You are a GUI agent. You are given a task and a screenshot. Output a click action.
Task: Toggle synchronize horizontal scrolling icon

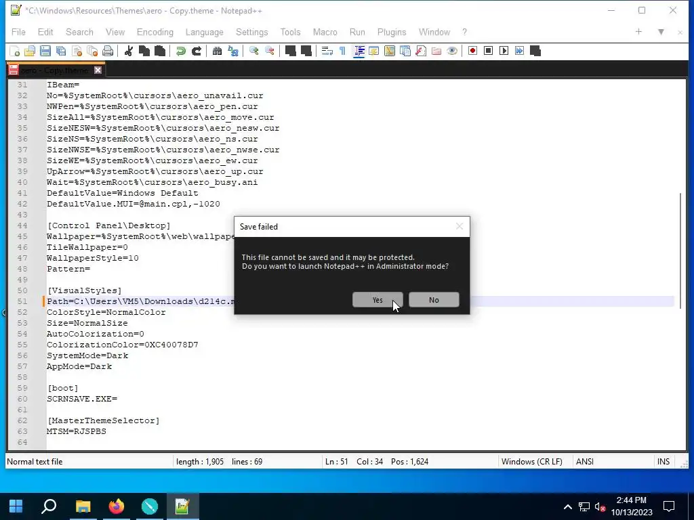(306, 51)
